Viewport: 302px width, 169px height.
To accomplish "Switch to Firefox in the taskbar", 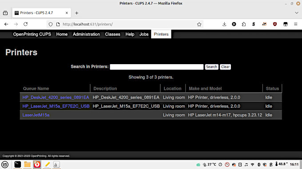I will 37,165.
